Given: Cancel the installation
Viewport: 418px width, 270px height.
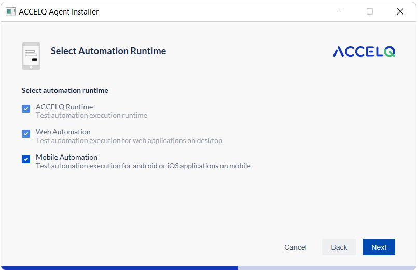Looking at the screenshot, I should 296,247.
